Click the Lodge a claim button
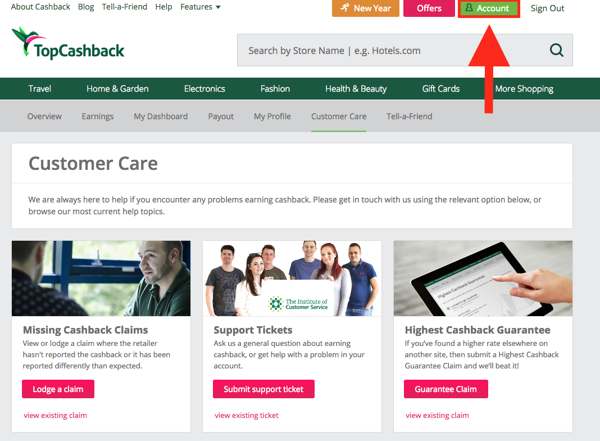Image resolution: width=600 pixels, height=441 pixels. [x=58, y=389]
